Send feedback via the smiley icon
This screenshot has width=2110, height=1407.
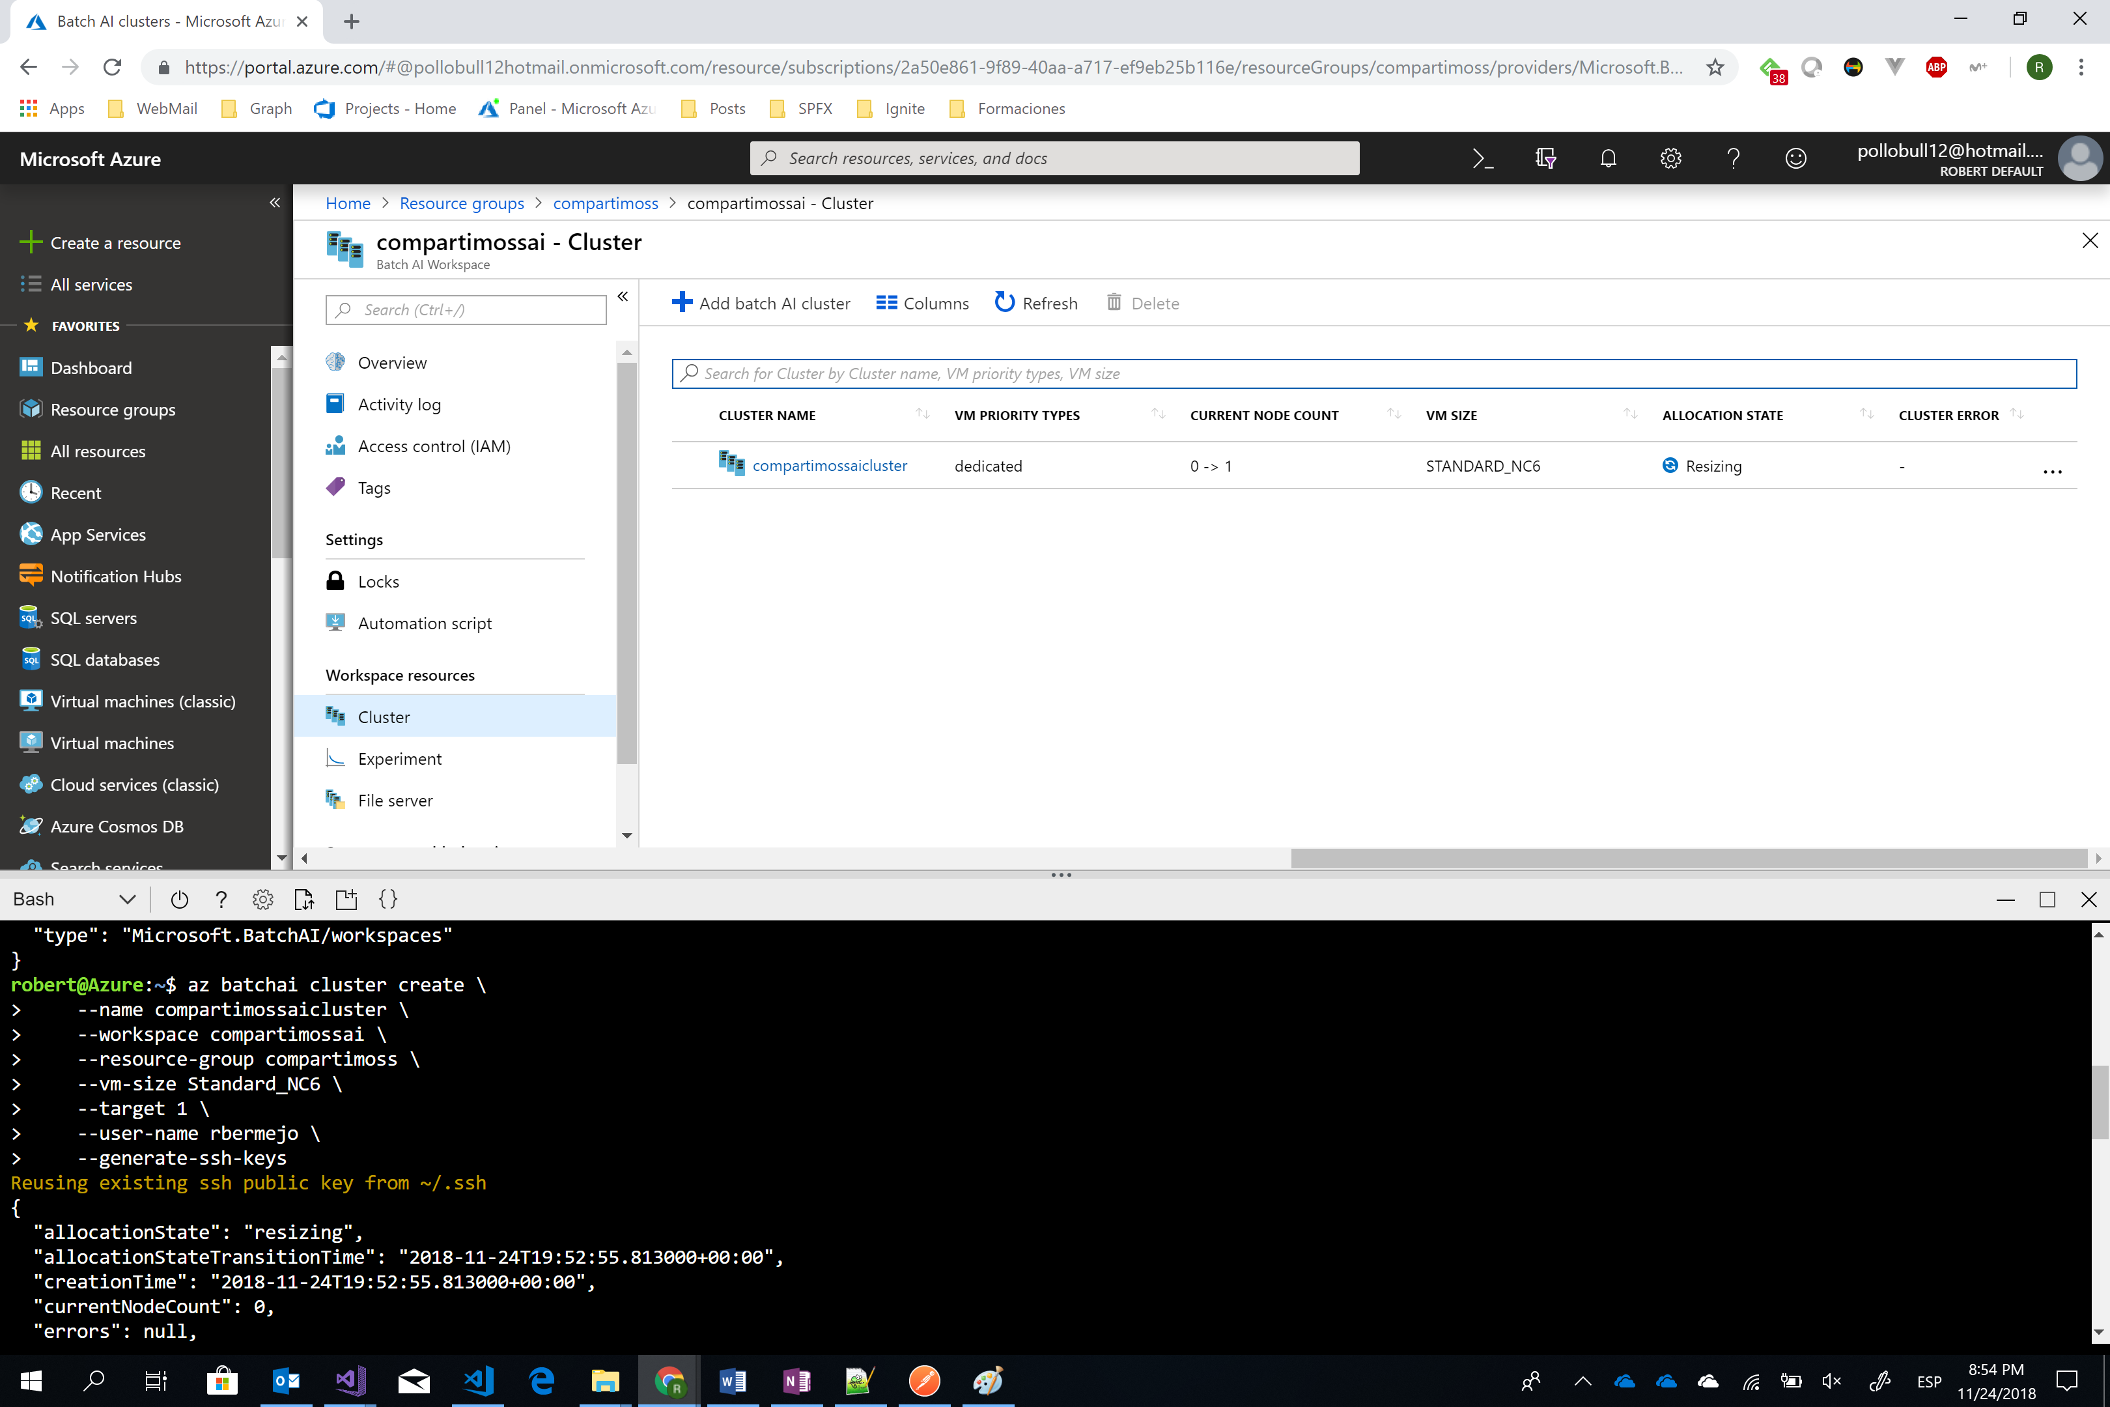point(1796,158)
